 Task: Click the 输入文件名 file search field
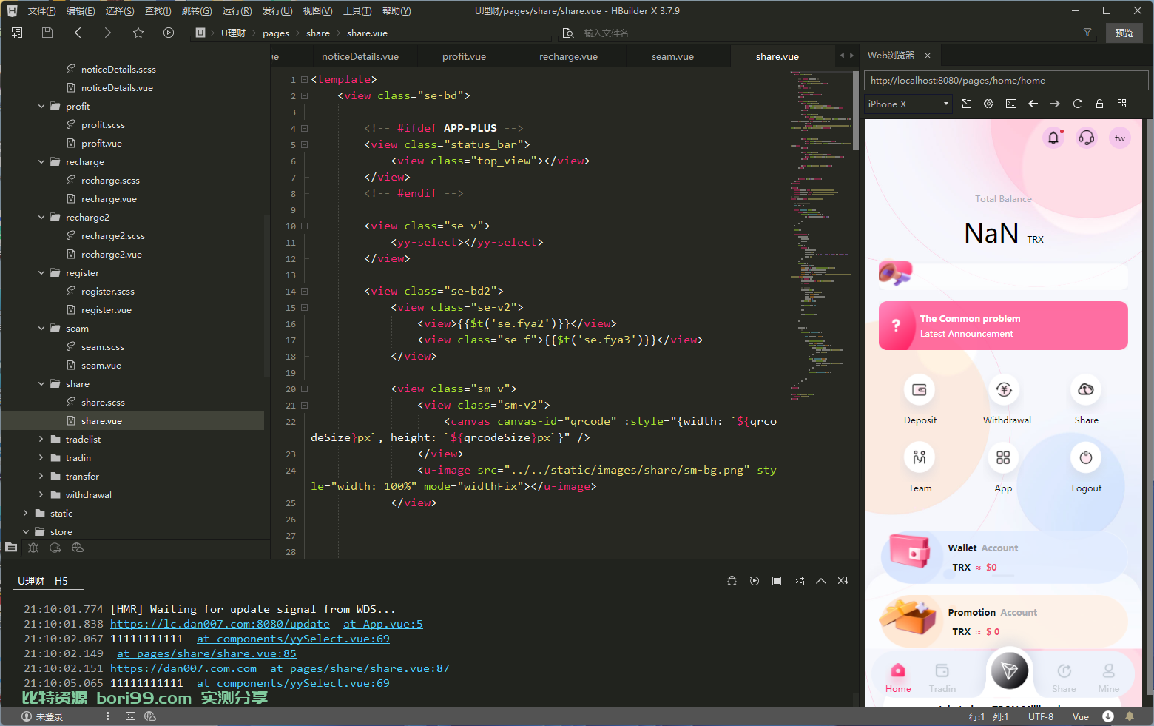607,33
